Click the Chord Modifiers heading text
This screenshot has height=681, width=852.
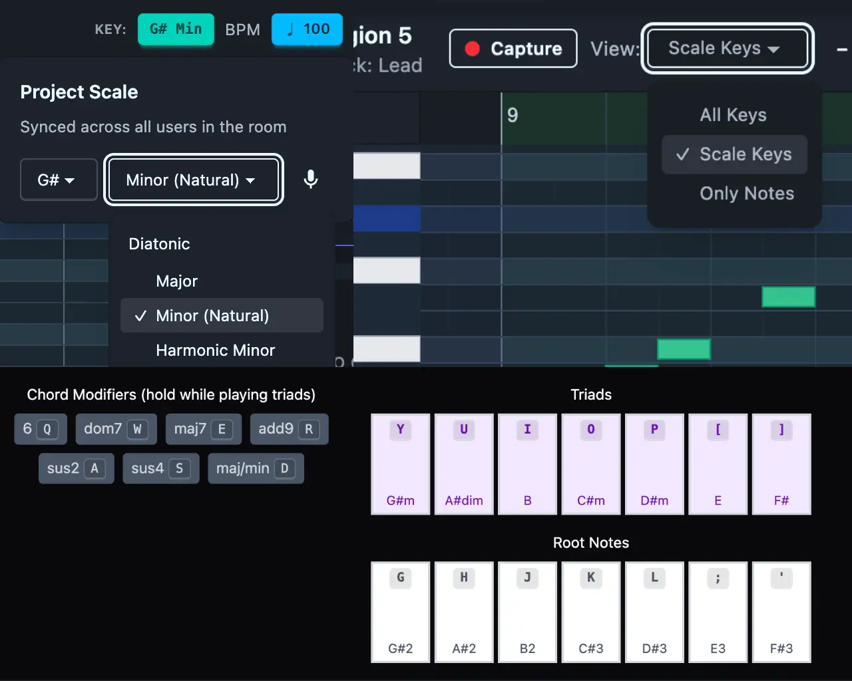pos(171,394)
